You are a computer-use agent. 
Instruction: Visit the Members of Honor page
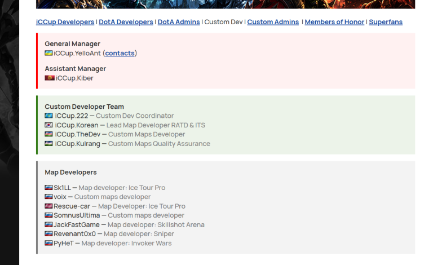[334, 22]
